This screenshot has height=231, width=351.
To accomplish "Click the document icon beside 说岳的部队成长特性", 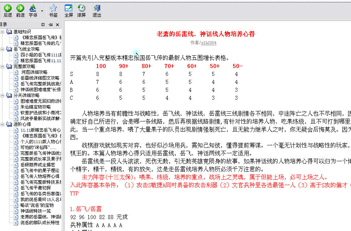I will [x=16, y=223].
